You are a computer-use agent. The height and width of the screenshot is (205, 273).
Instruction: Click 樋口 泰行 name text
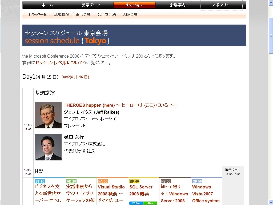[74, 137]
